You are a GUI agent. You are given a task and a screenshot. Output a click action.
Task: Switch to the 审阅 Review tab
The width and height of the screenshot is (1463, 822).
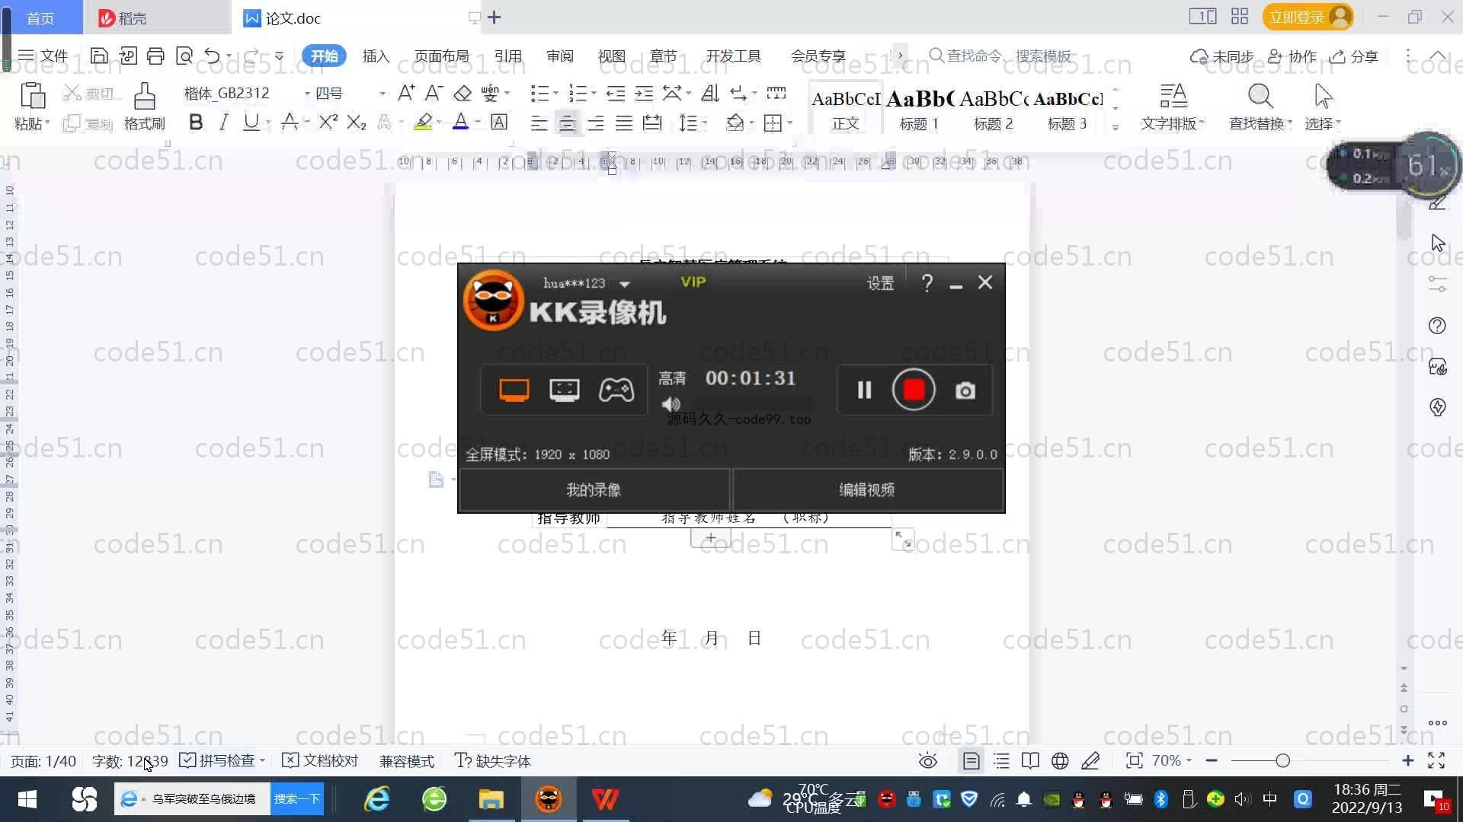coord(559,56)
